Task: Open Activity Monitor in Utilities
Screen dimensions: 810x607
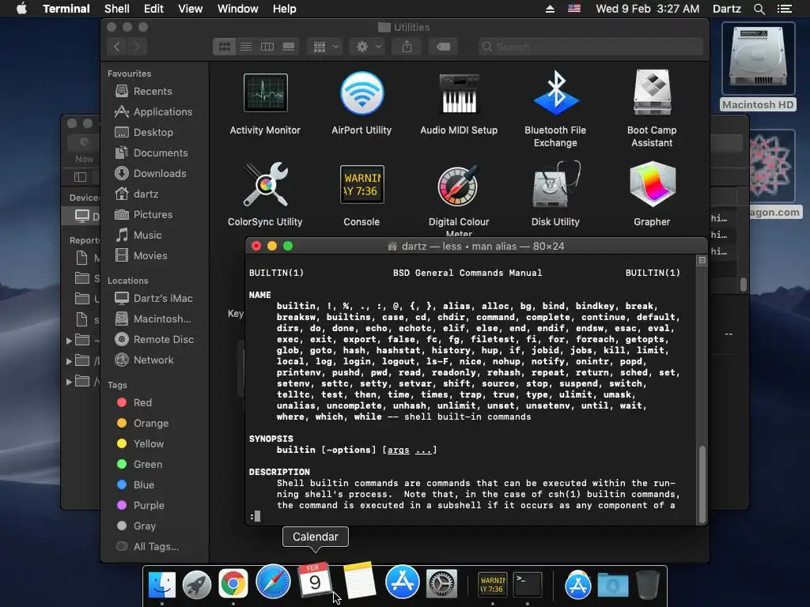Action: 265,93
